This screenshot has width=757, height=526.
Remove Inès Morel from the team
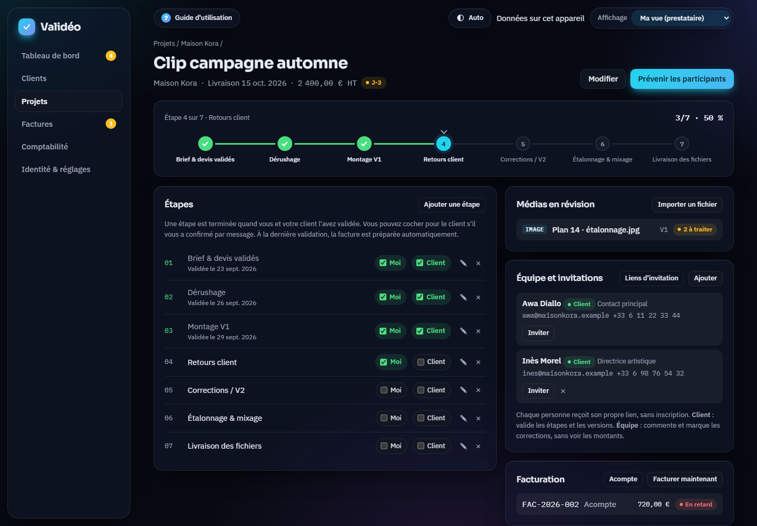click(563, 391)
